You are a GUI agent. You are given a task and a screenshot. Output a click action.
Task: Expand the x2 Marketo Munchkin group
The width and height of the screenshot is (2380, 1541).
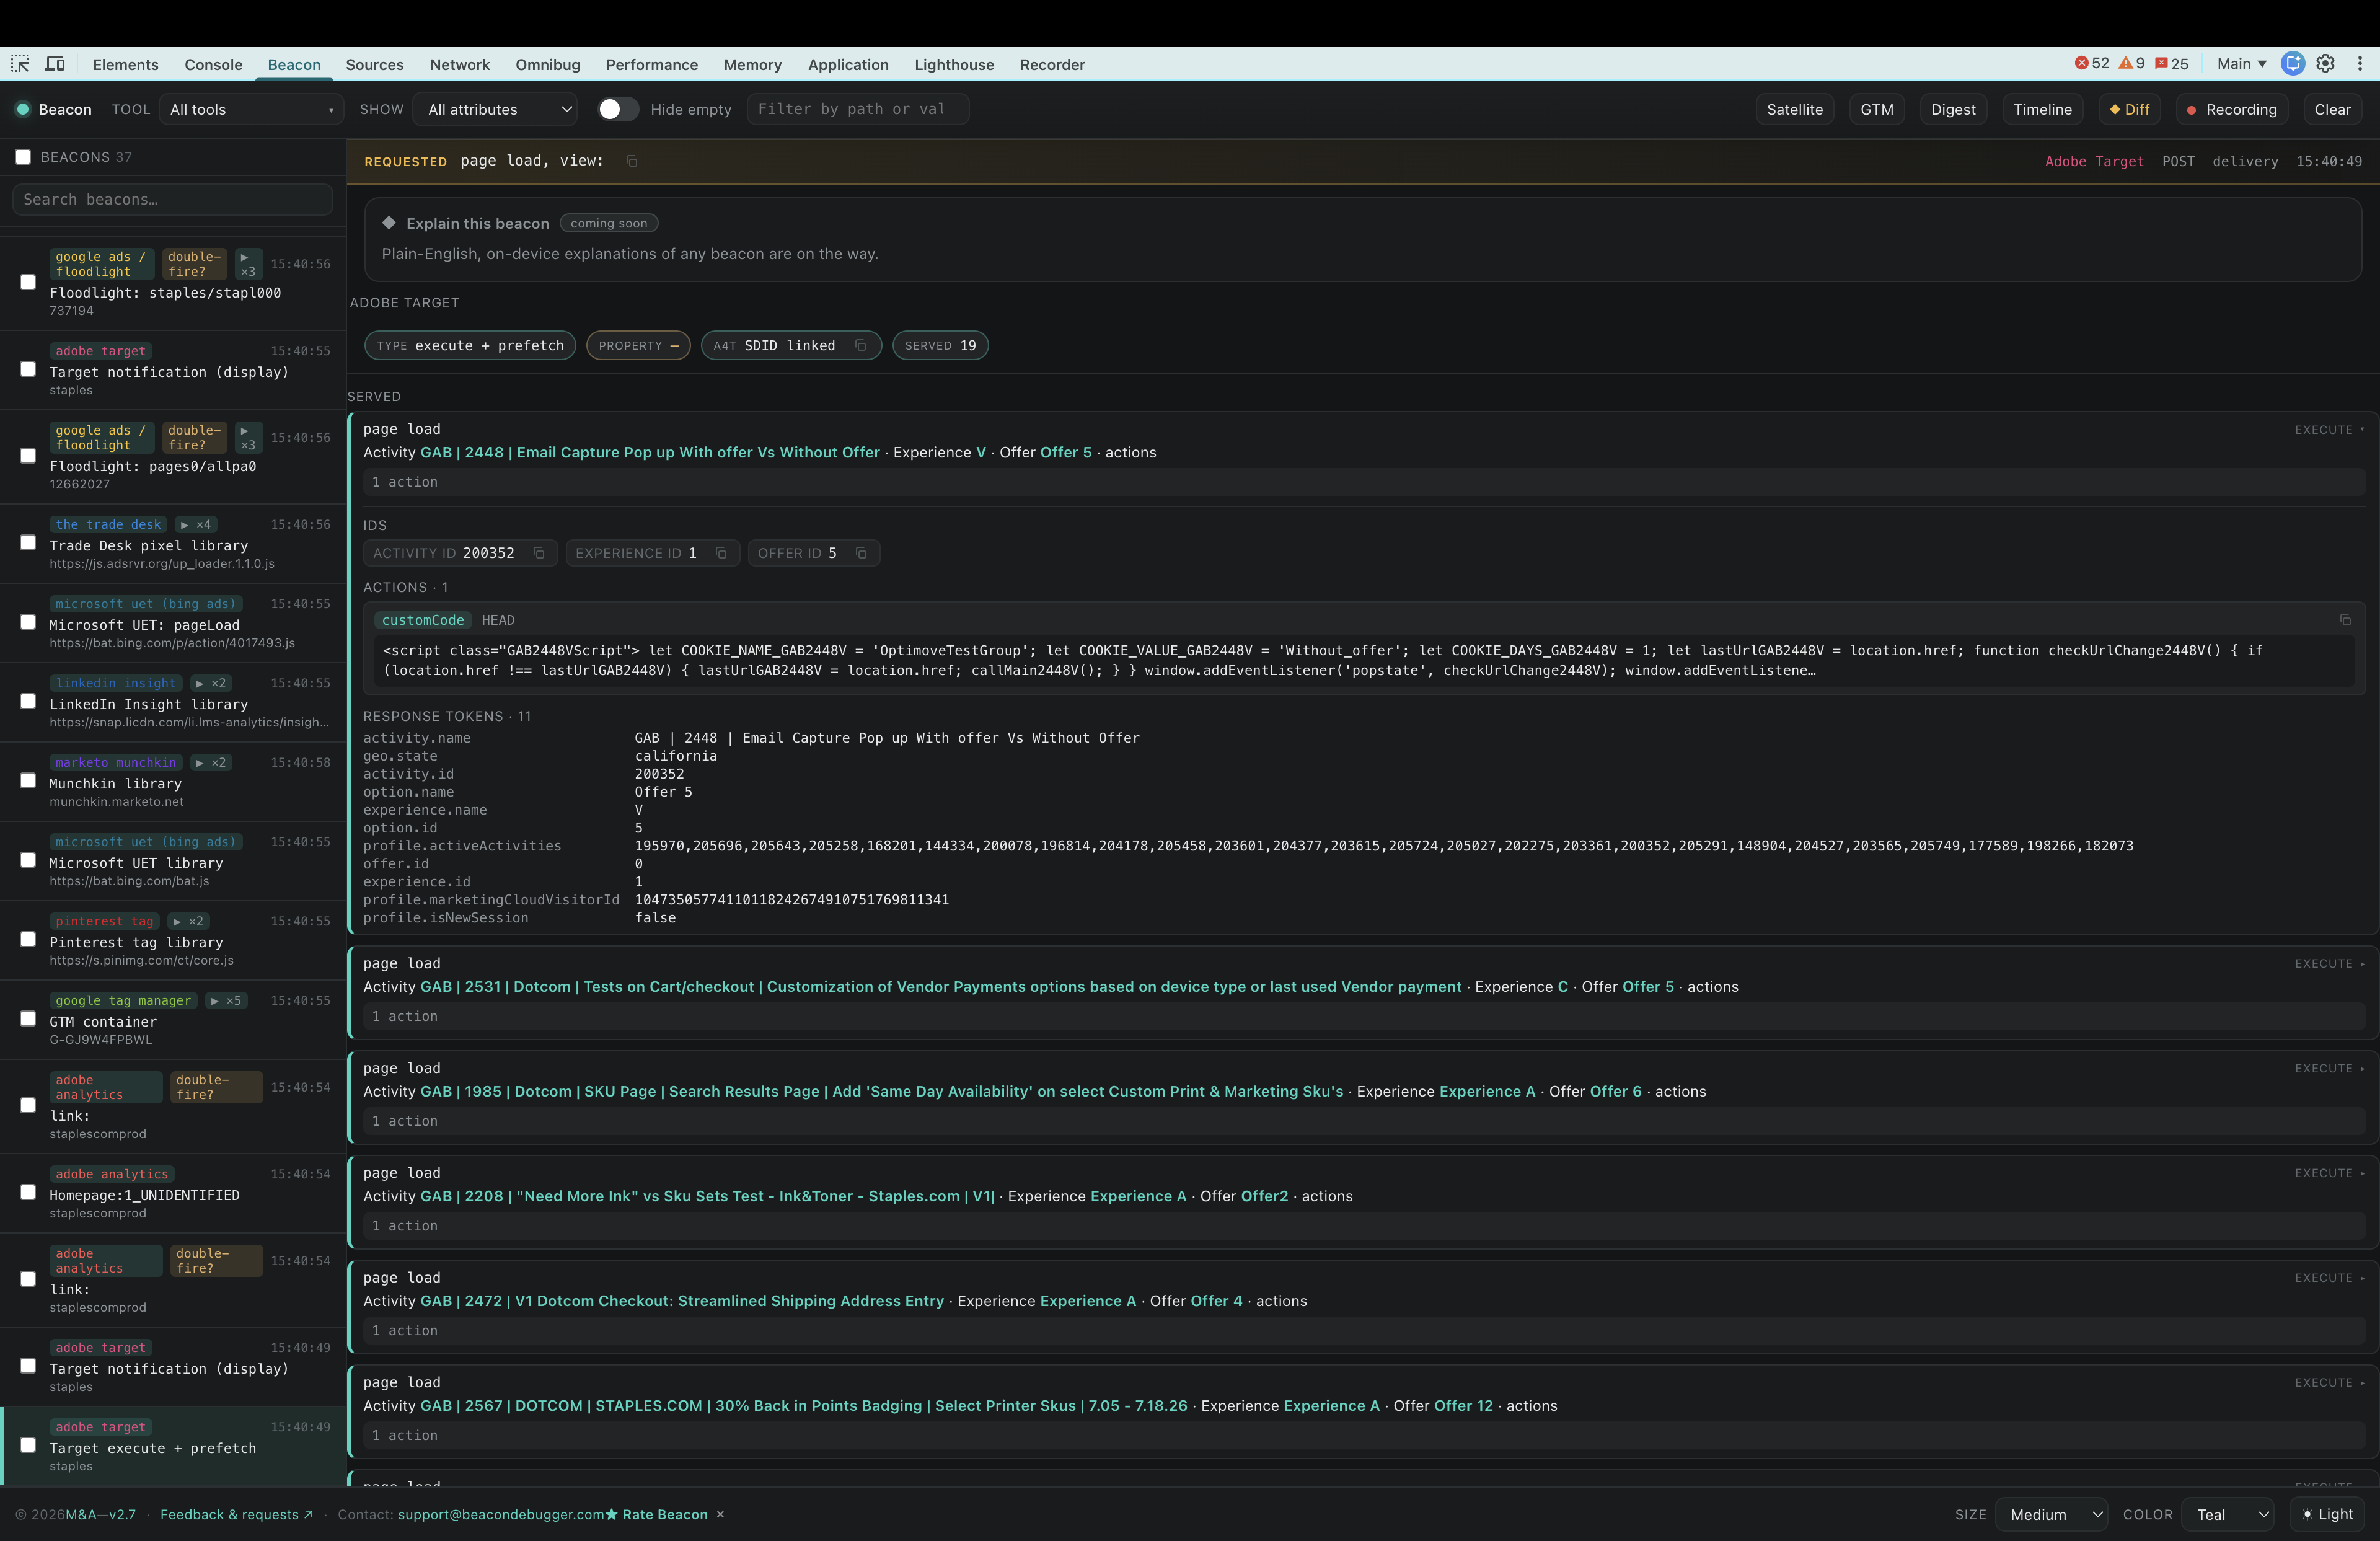click(211, 762)
